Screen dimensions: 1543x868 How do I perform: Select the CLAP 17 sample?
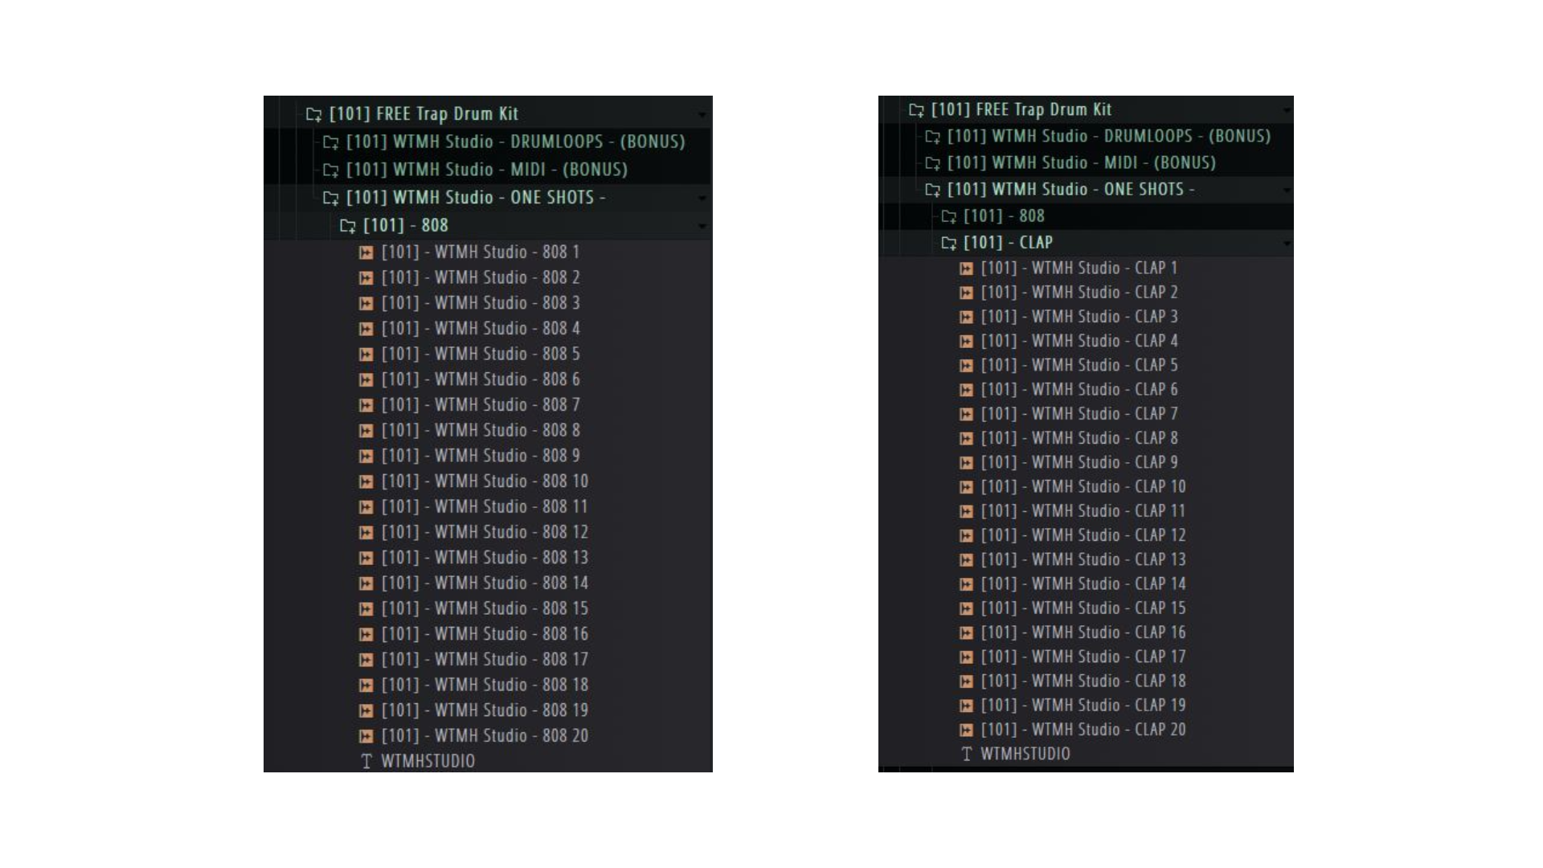point(1083,657)
